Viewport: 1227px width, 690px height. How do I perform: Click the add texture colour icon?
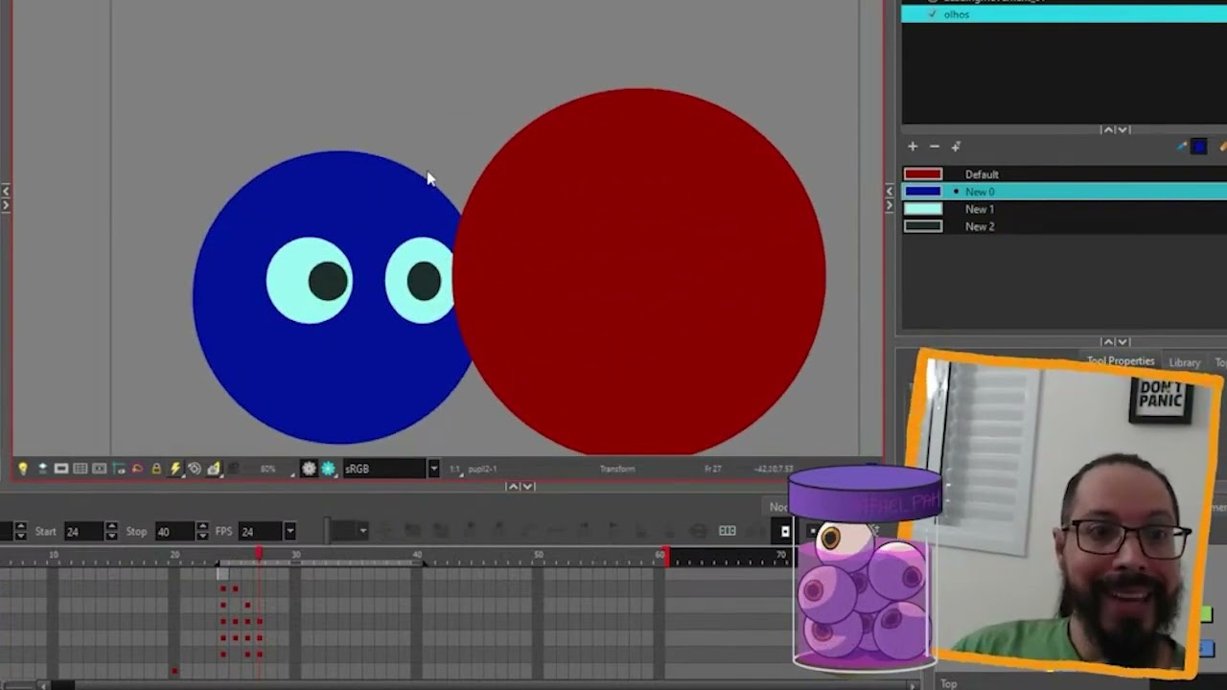pyautogui.click(x=956, y=147)
